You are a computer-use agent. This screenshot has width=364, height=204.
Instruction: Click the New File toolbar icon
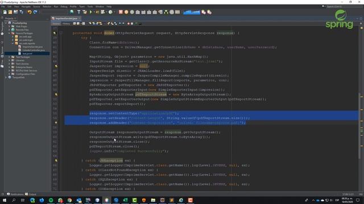(5, 12)
